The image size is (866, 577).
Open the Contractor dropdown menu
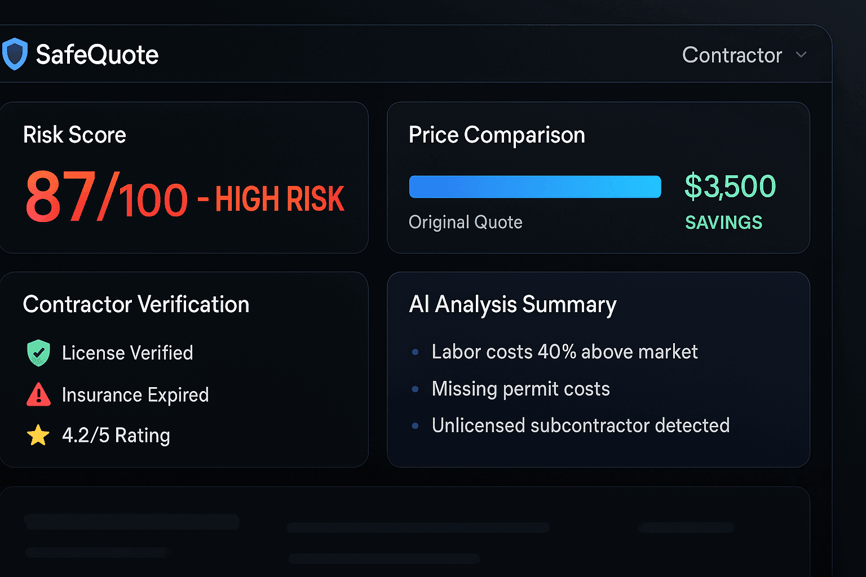click(732, 55)
